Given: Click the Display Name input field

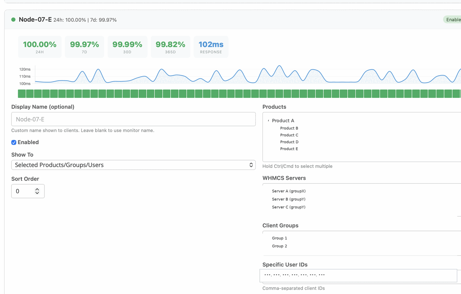Looking at the screenshot, I should [x=133, y=119].
